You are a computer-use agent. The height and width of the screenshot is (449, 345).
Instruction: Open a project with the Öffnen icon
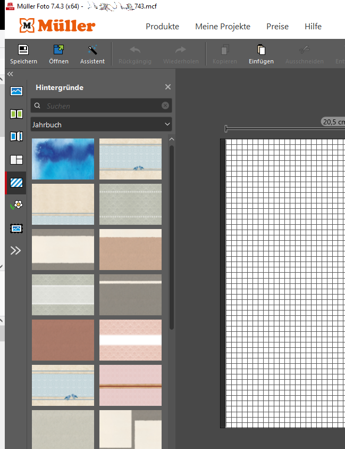pos(58,50)
